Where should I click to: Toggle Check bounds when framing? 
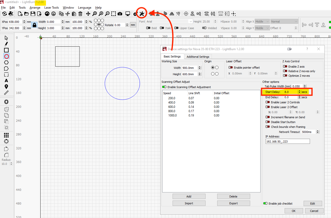click(x=268, y=127)
